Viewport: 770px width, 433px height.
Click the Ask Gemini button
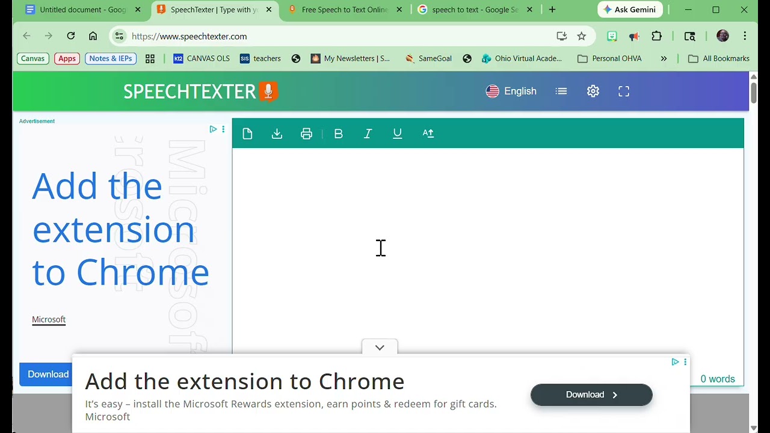(630, 10)
